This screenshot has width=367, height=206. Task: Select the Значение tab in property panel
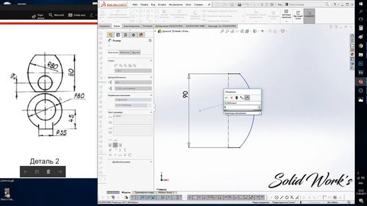[x=113, y=53]
